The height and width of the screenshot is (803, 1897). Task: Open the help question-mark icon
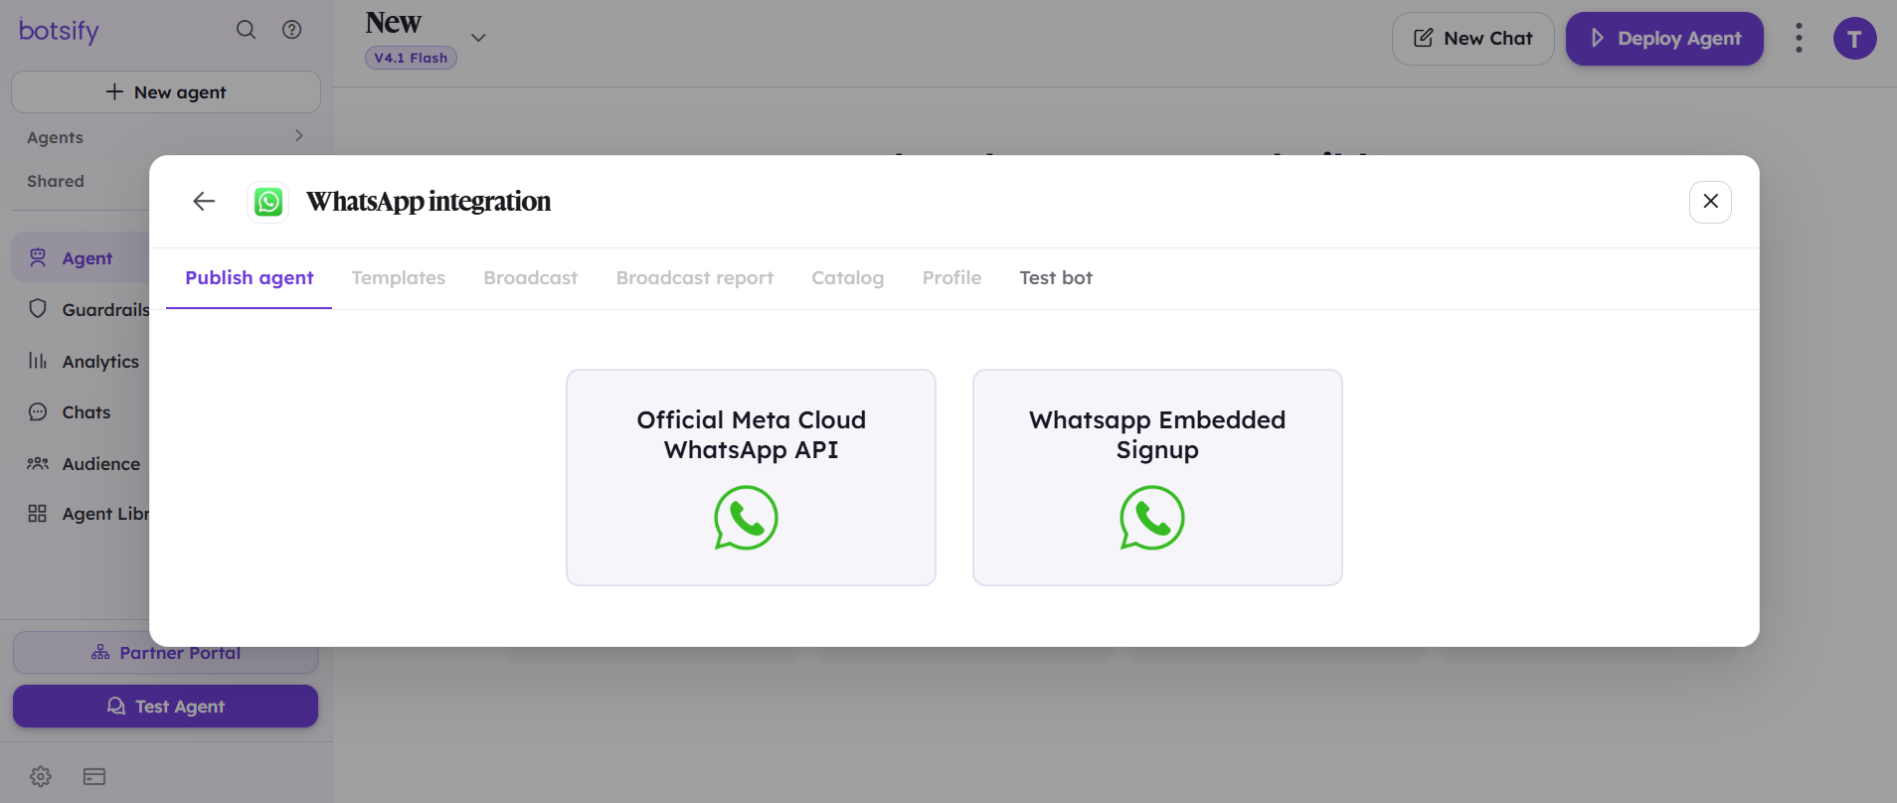291,30
